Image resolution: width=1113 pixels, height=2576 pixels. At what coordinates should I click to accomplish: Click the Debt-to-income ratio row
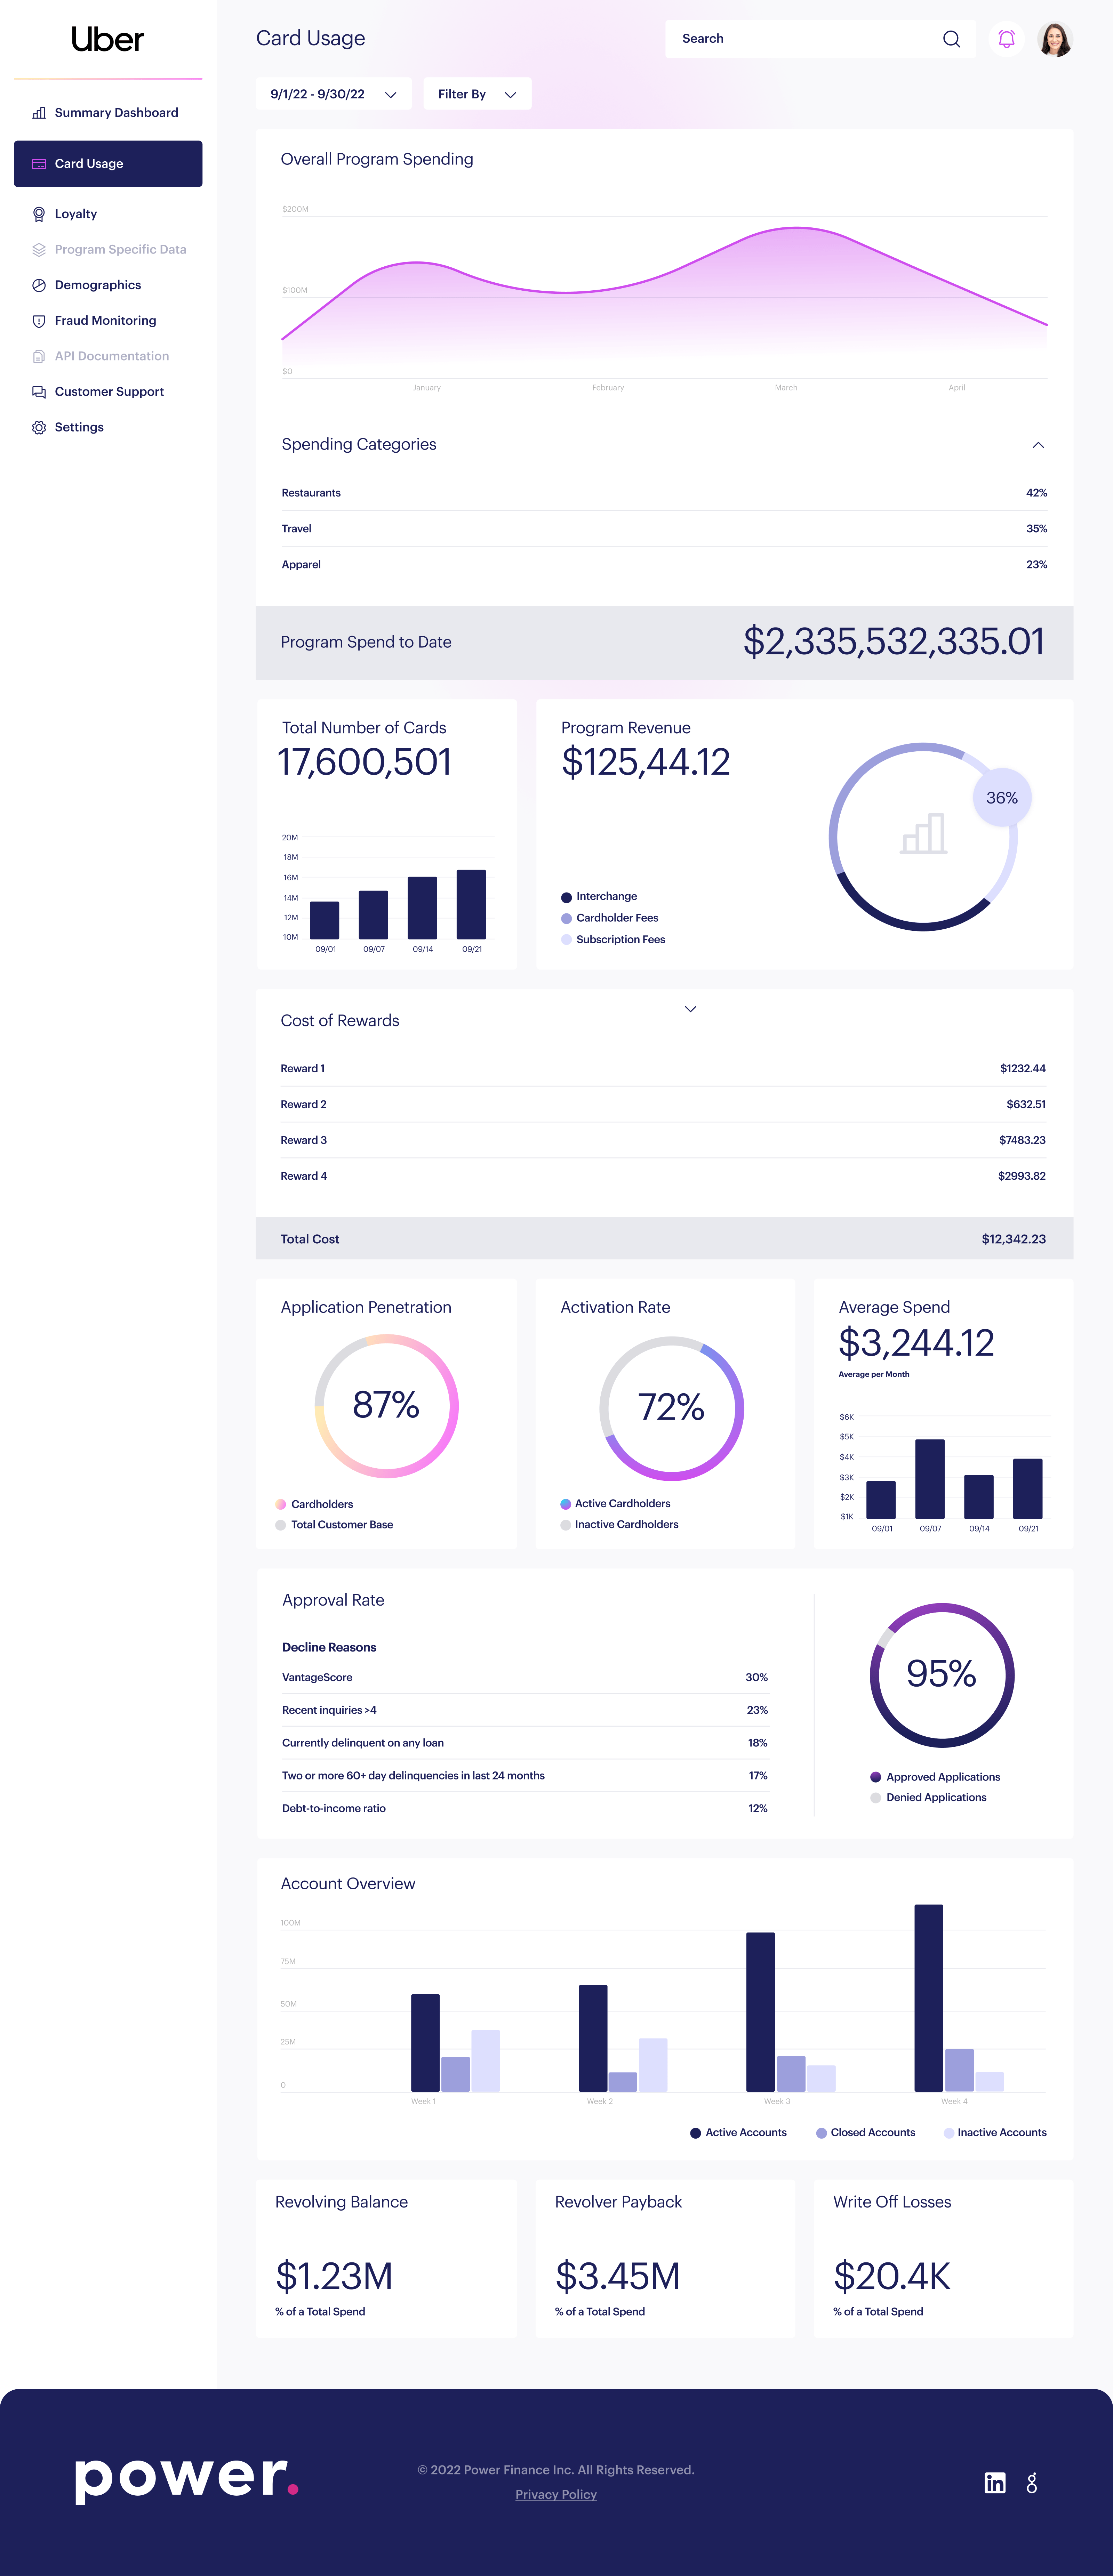525,1808
